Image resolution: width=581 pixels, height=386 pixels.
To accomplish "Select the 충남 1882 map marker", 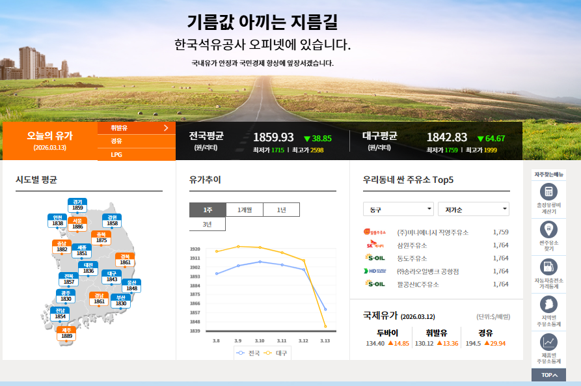I will point(62,247).
